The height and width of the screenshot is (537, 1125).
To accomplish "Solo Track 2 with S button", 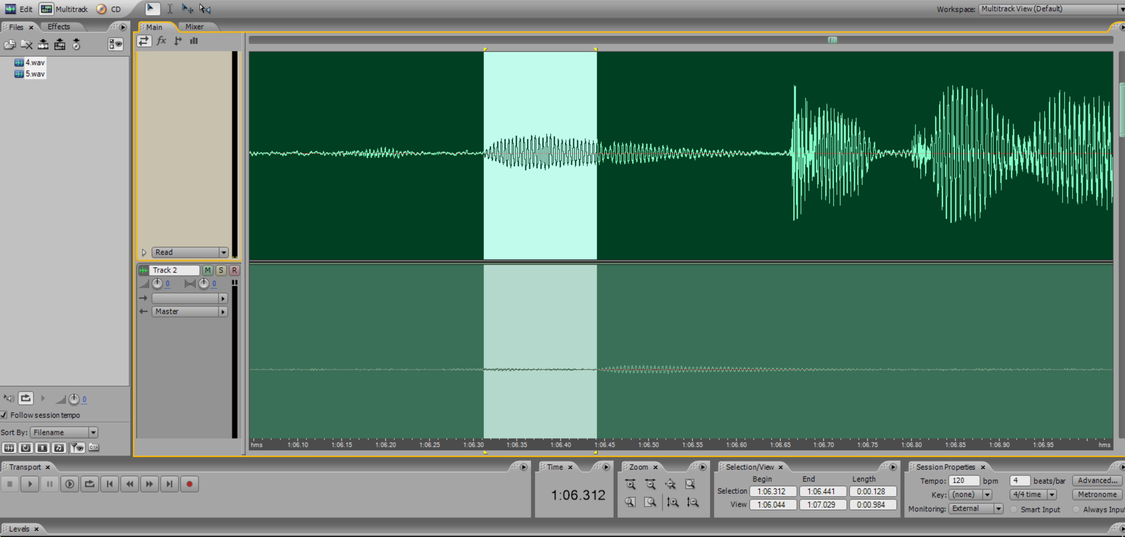I will (x=221, y=270).
